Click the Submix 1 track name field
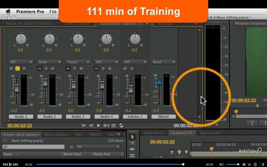This screenshot has height=167, width=267. pyautogui.click(x=135, y=117)
